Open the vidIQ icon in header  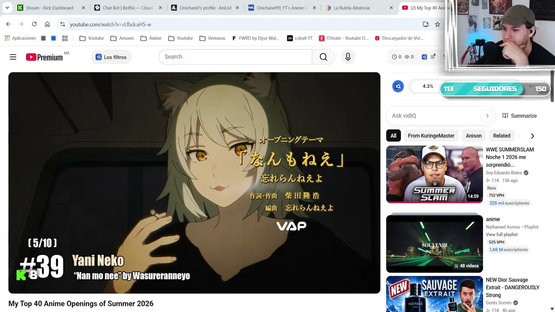pyautogui.click(x=424, y=57)
